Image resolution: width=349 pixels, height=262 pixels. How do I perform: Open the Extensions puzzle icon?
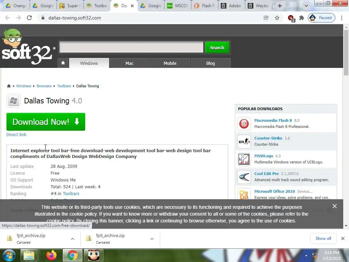tap(301, 18)
